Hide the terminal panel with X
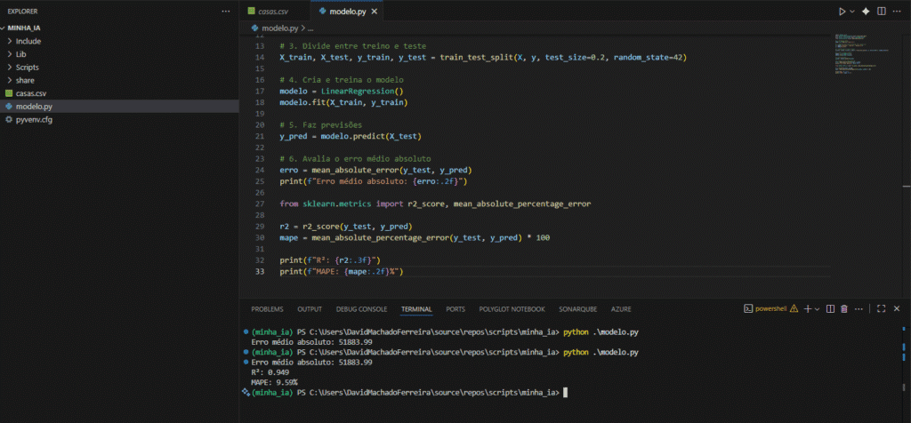Viewport: 911px width, 423px height. (x=897, y=309)
